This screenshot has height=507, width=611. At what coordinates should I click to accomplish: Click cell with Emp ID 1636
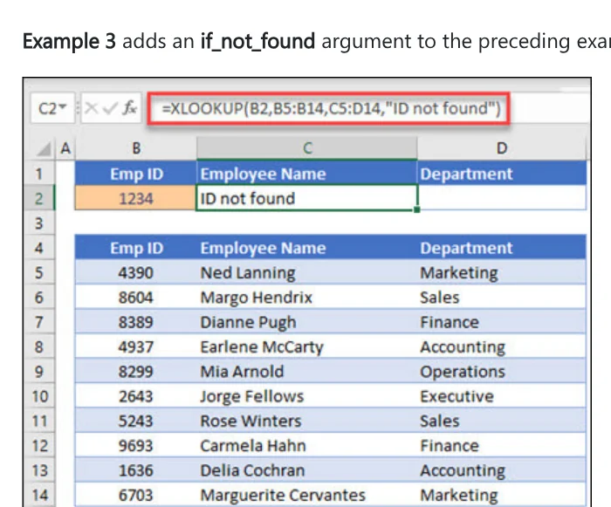click(x=135, y=470)
